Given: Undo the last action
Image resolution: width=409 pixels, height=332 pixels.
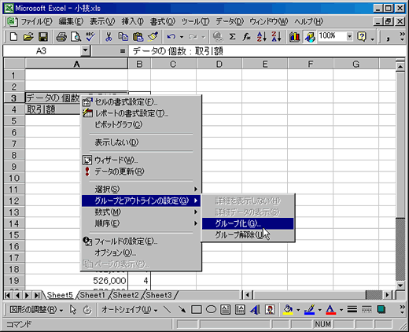Looking at the screenshot, I should [x=171, y=37].
